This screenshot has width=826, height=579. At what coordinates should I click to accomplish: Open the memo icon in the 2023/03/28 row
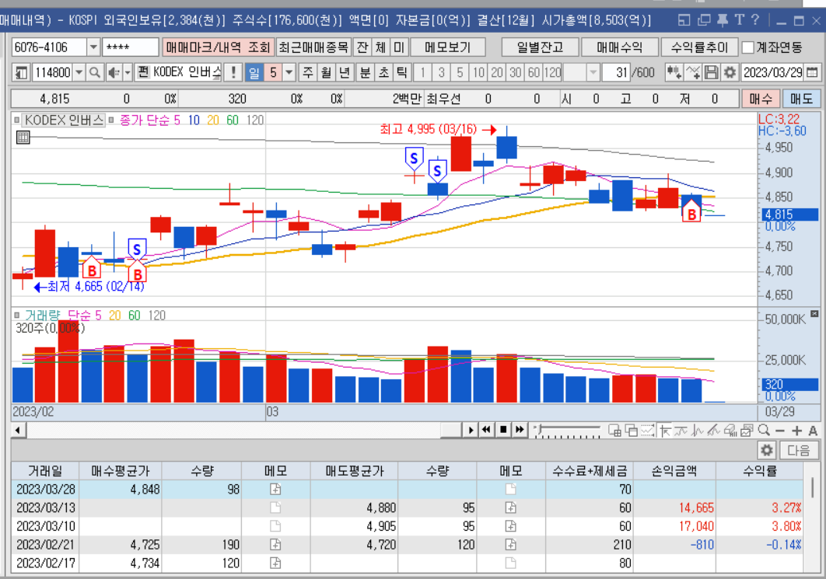tap(274, 489)
